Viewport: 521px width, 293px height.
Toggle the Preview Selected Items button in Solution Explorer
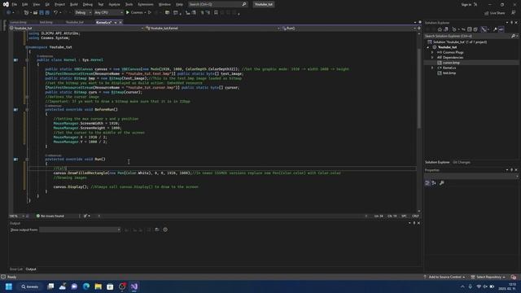point(501,29)
